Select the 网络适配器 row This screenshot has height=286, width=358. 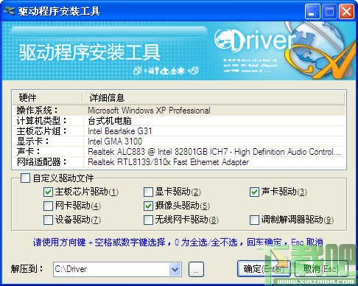(x=179, y=162)
